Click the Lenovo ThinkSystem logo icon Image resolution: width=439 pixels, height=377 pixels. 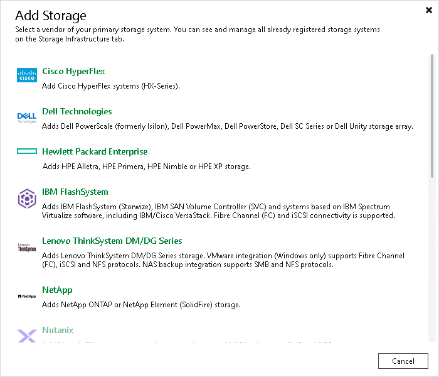(x=27, y=248)
